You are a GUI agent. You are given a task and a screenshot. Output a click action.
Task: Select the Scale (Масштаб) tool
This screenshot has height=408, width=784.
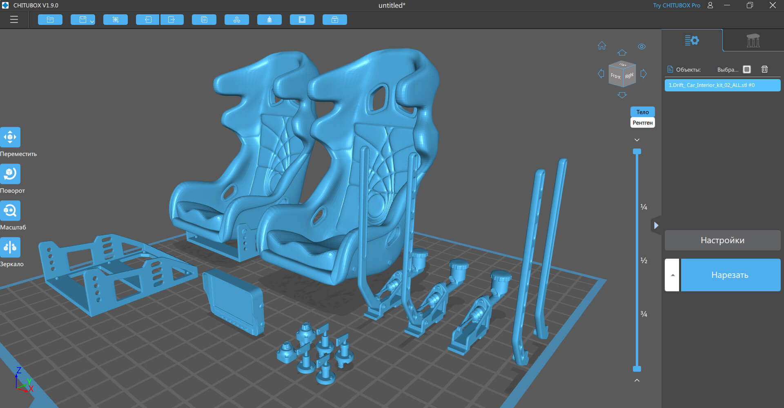click(x=10, y=211)
